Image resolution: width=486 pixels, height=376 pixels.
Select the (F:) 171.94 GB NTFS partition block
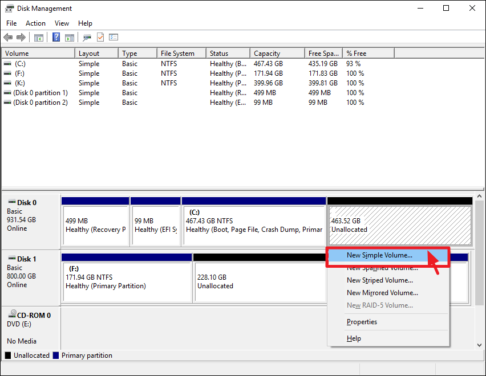pyautogui.click(x=127, y=278)
